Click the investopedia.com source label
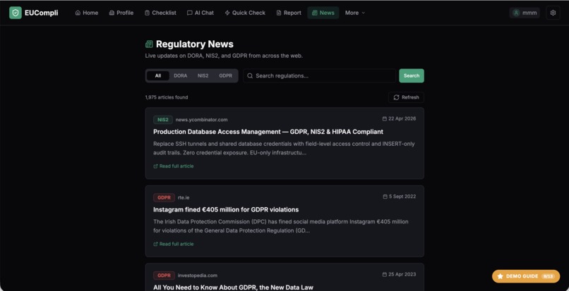Screen dimensions: 569x291 (x=198, y=275)
